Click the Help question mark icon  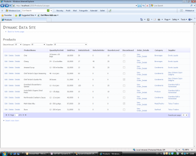tap(189, 19)
